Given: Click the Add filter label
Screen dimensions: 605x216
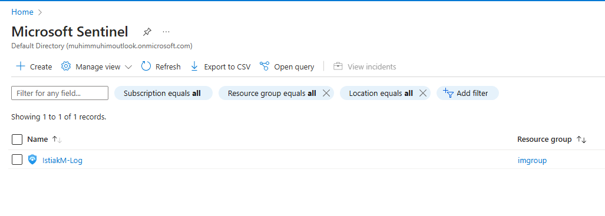Looking at the screenshot, I should [472, 93].
